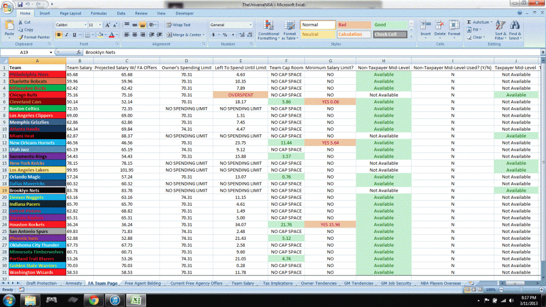Click the Windows Start button
This screenshot has width=546, height=307.
[x=9, y=300]
